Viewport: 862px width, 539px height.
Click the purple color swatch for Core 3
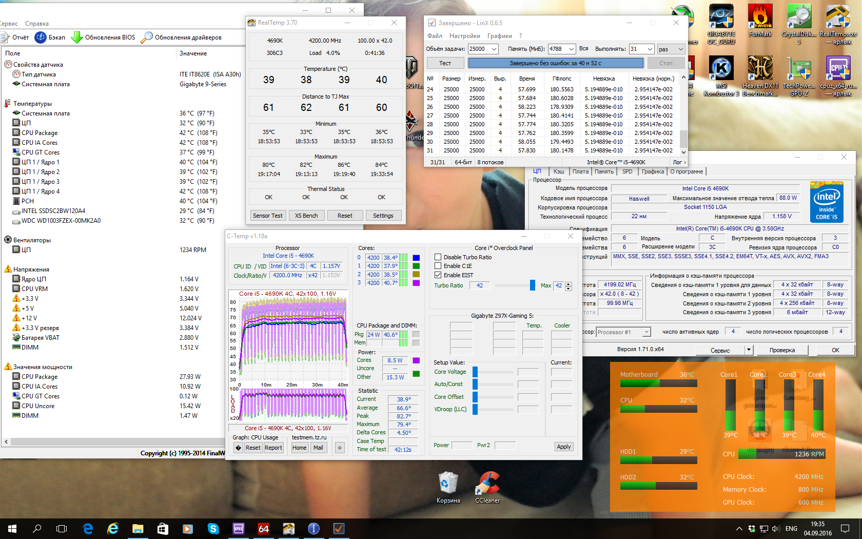pos(416,283)
